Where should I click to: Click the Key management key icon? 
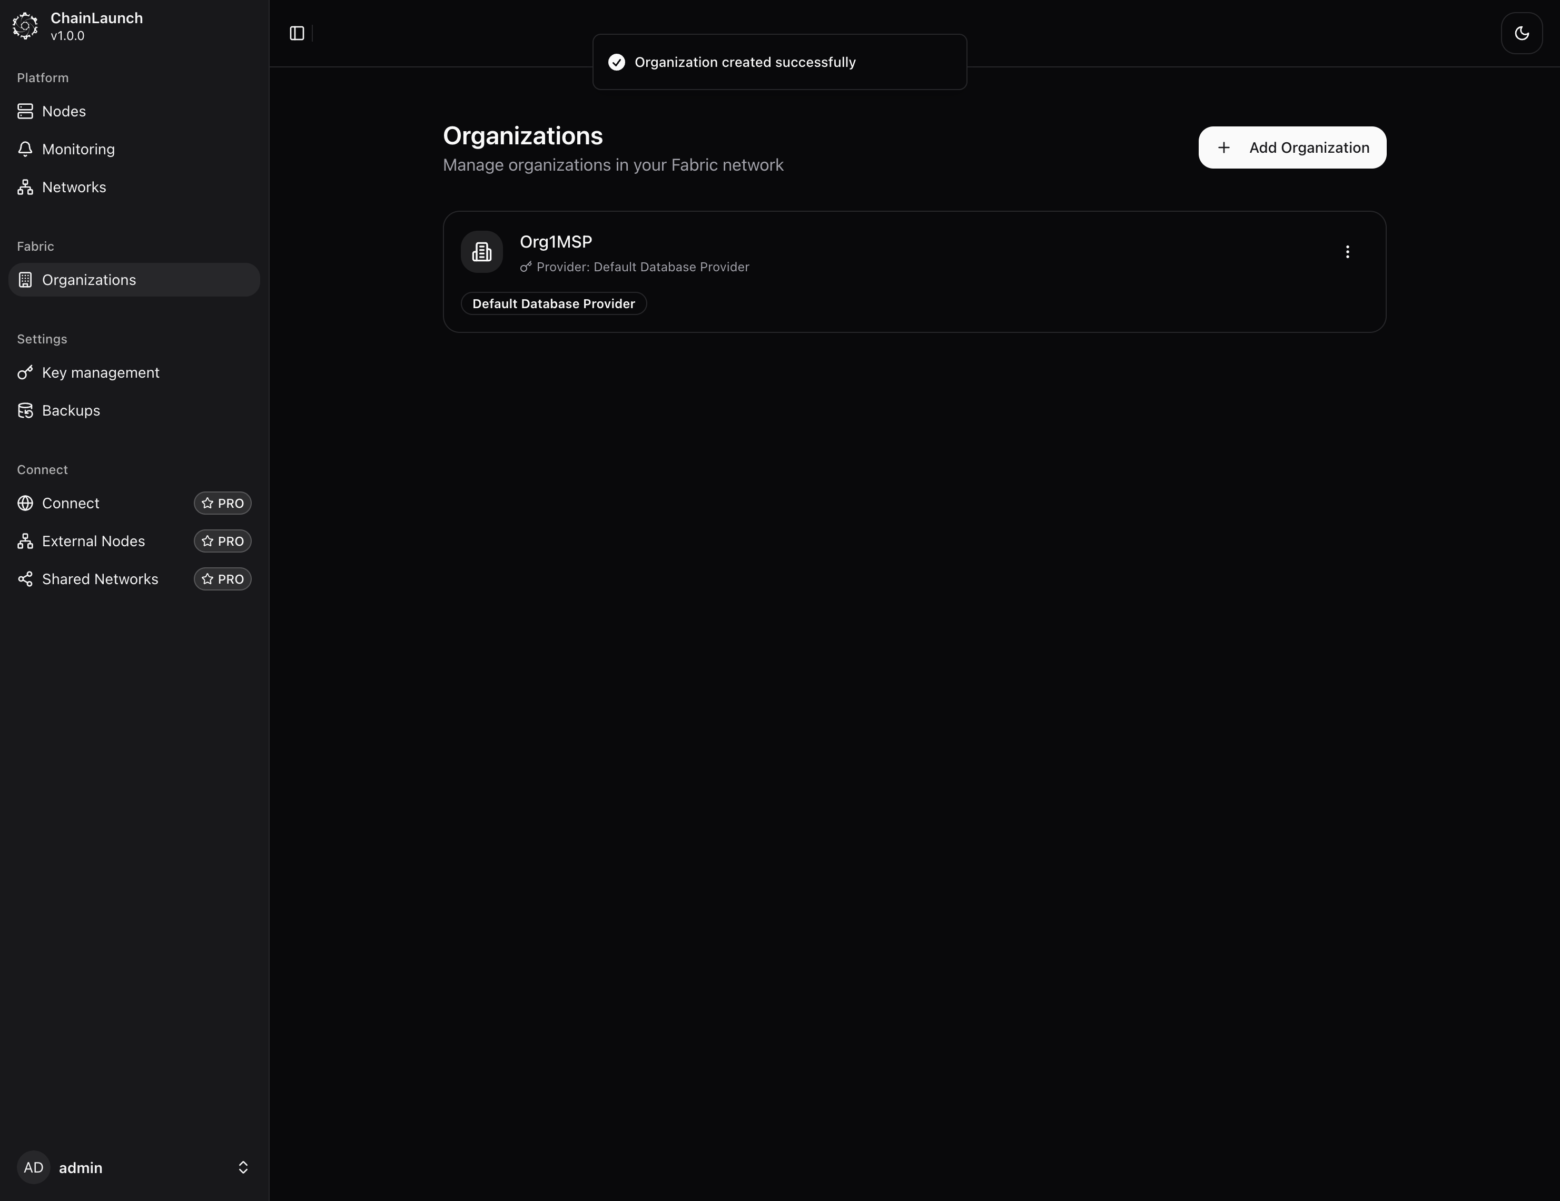click(26, 373)
